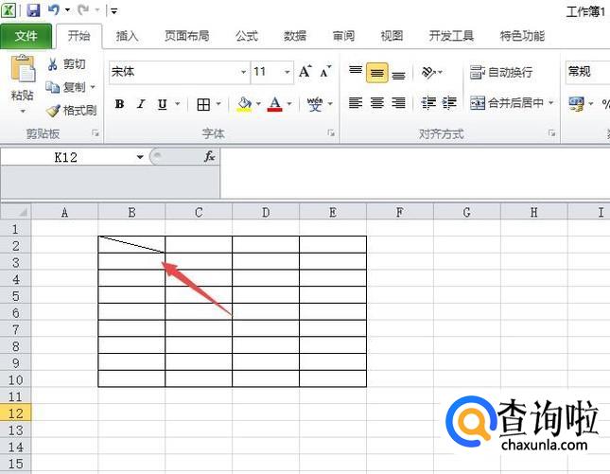
Task: Toggle middle vertical alignment
Action: coord(377,73)
